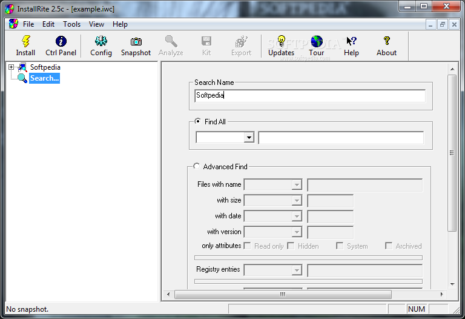Open the View menu
Image resolution: width=465 pixels, height=319 pixels.
pyautogui.click(x=96, y=24)
